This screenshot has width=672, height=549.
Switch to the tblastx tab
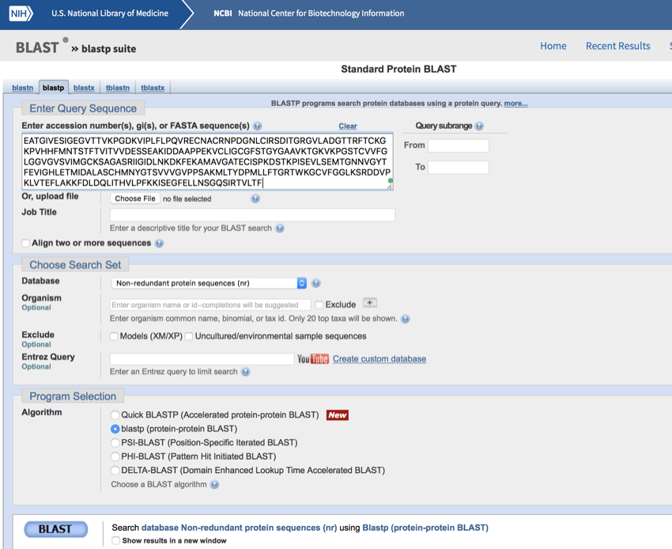coord(153,88)
